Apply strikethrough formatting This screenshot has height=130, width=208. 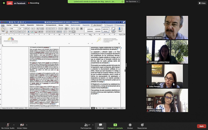[x=20, y=32]
